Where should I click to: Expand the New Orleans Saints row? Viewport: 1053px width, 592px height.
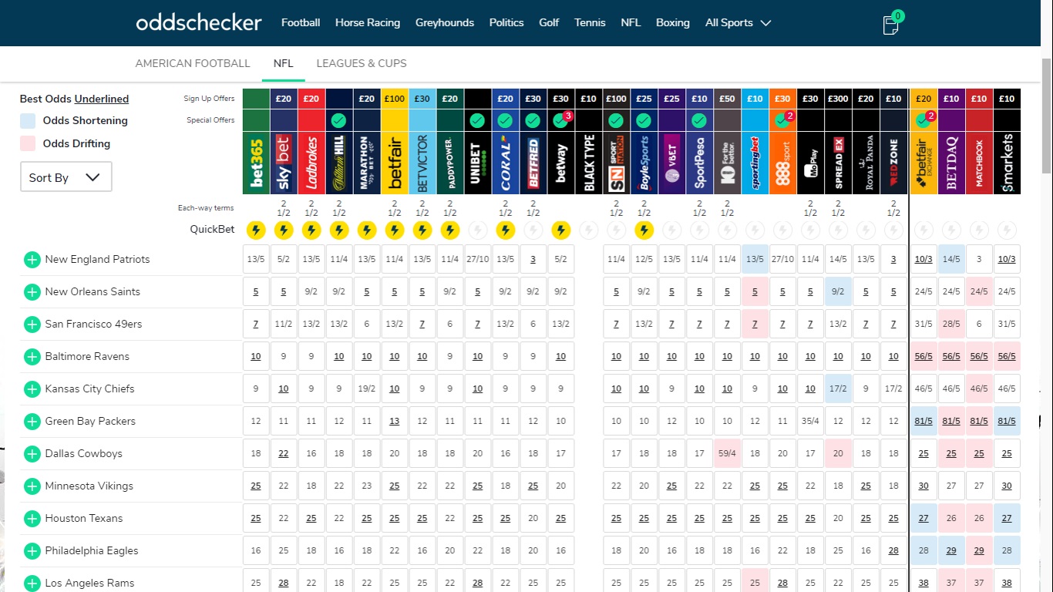32,292
